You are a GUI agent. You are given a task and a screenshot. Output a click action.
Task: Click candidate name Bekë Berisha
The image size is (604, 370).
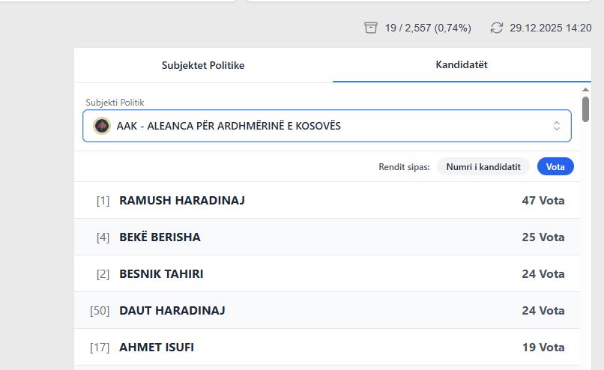tap(160, 237)
